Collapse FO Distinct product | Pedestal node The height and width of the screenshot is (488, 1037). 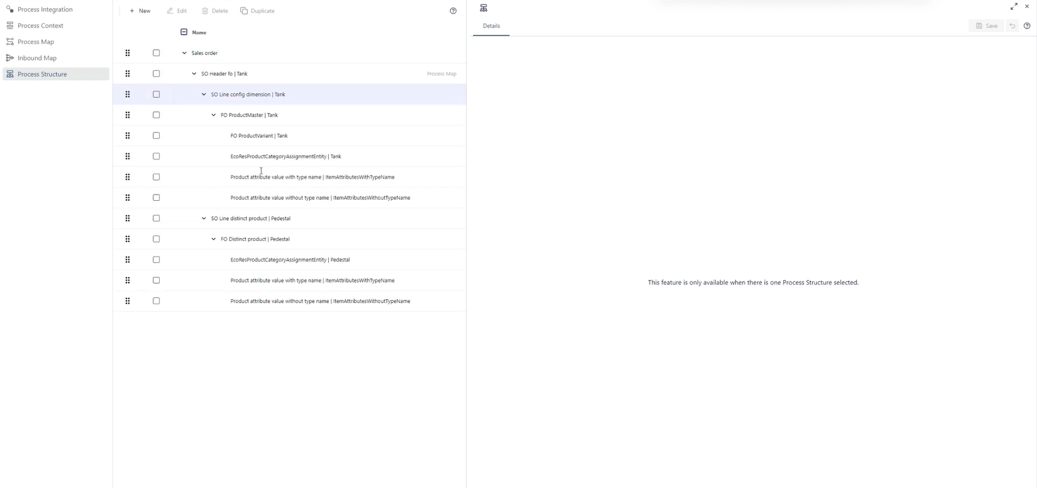213,239
